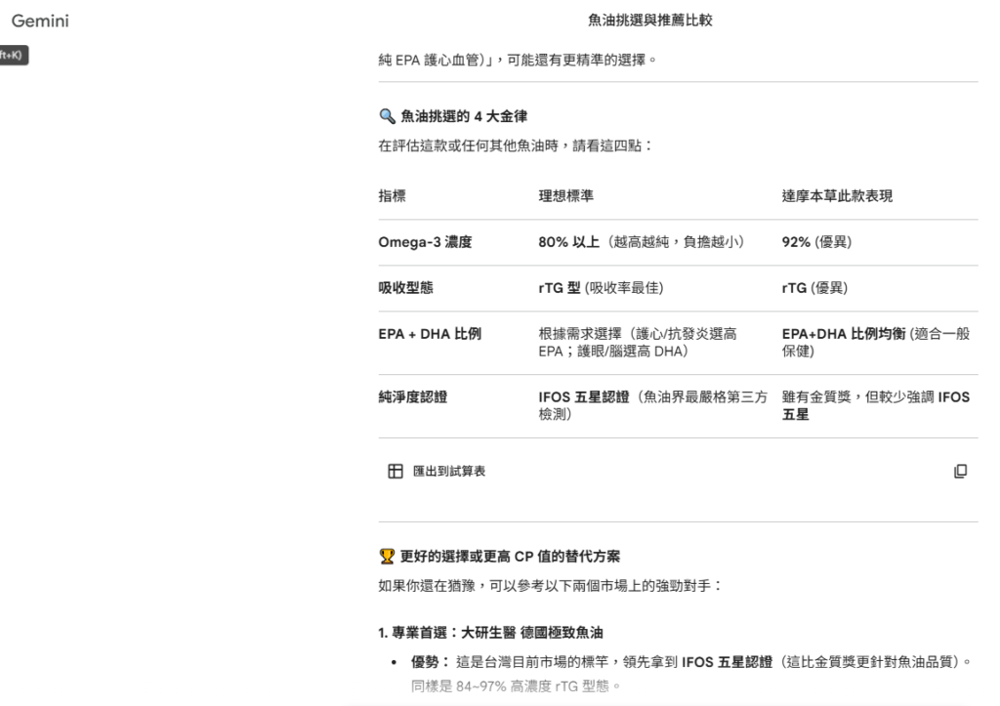
Task: Select the 理想標準 column header
Action: 565,196
